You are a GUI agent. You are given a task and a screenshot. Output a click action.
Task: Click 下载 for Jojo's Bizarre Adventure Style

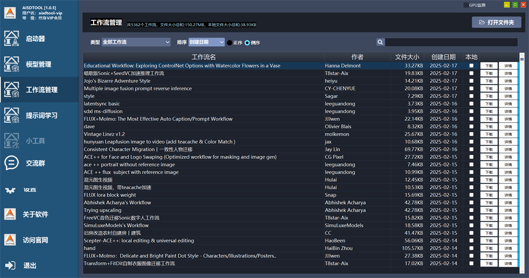(489, 81)
